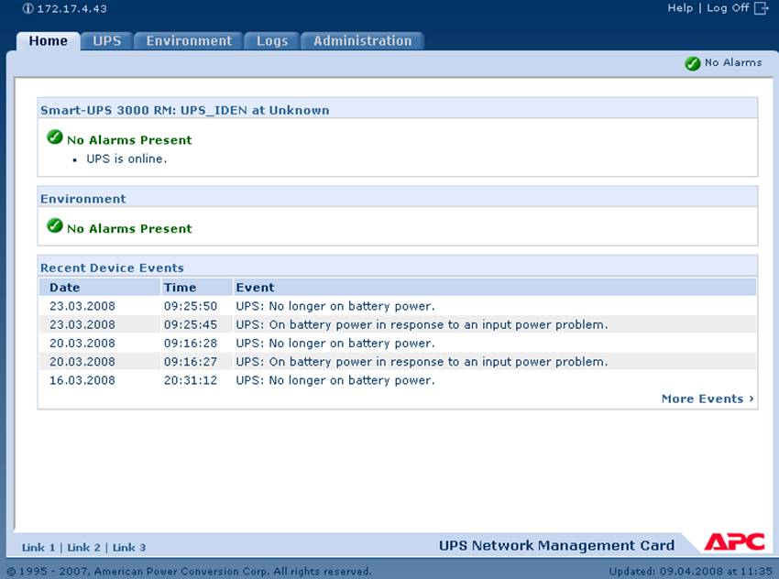This screenshot has width=779, height=579.
Task: Click the Environment panel heading
Action: point(83,199)
